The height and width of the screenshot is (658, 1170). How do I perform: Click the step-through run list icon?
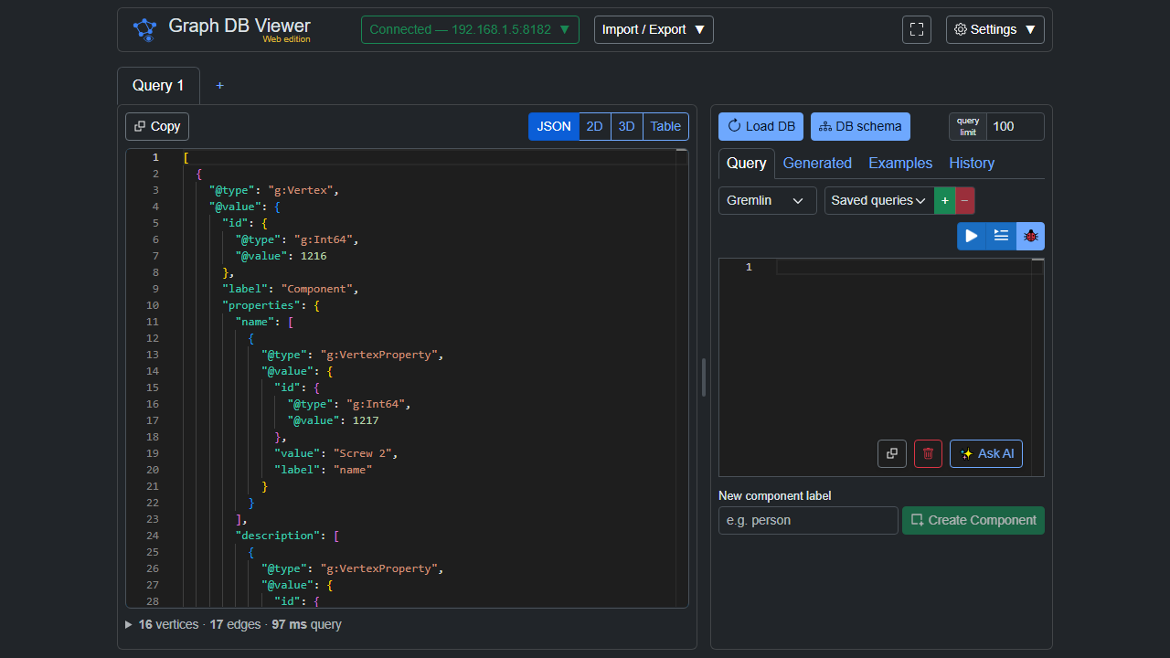pyautogui.click(x=1002, y=236)
